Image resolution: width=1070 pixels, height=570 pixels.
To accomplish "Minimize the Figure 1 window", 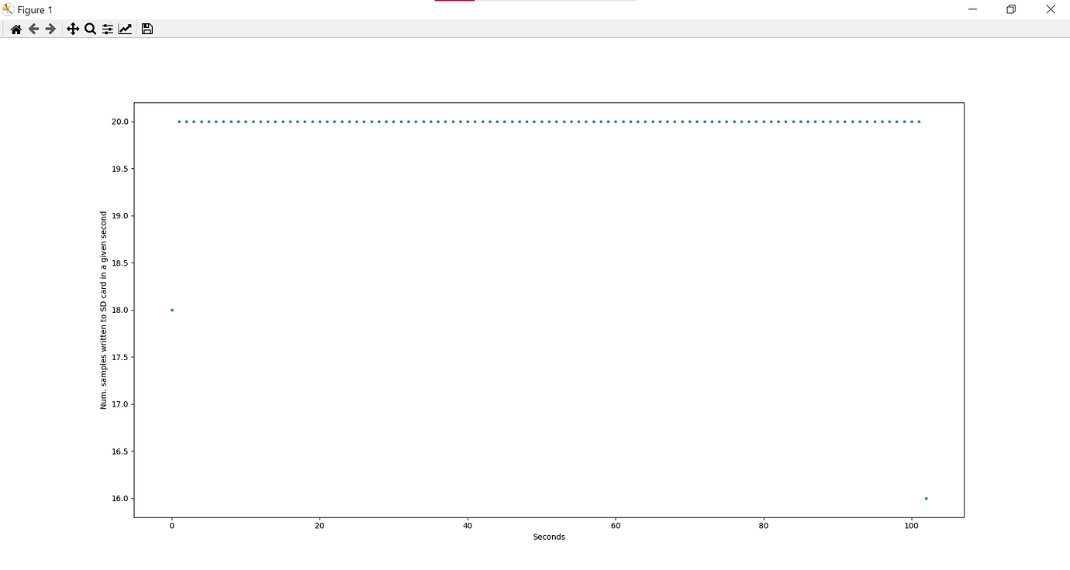I will click(x=972, y=9).
